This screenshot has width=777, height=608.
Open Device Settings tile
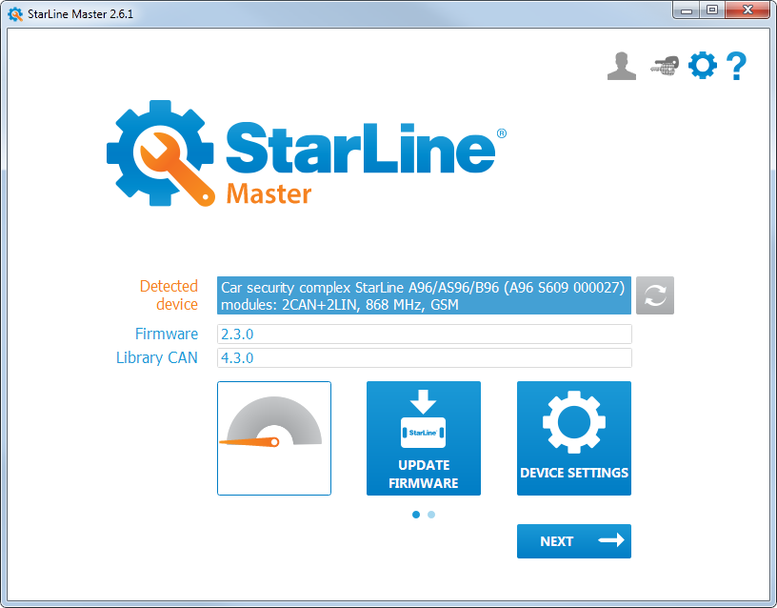click(574, 438)
